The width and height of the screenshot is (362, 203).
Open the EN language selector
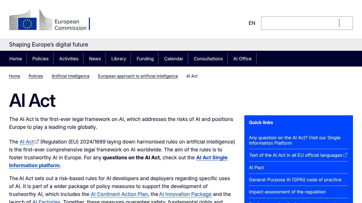point(252,23)
